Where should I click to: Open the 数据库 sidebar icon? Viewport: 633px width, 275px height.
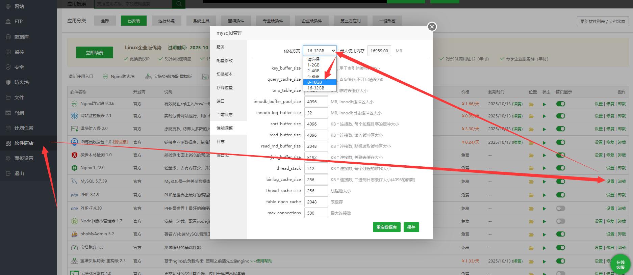click(x=8, y=37)
